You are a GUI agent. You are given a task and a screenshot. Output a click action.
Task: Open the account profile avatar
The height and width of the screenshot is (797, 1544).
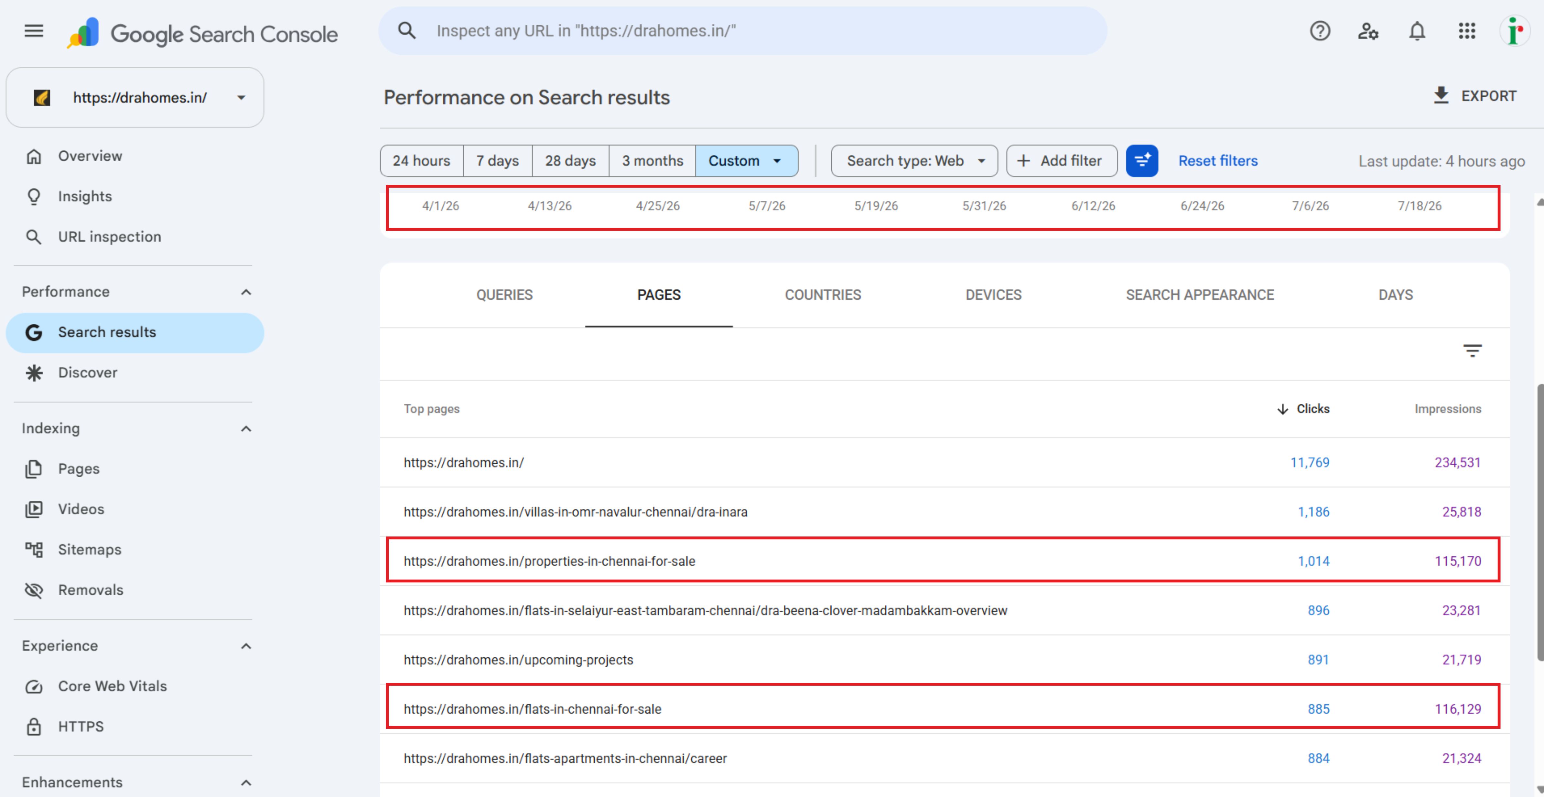tap(1515, 31)
